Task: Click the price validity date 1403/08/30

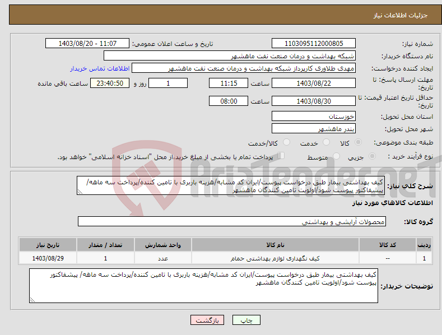Action: (314, 101)
